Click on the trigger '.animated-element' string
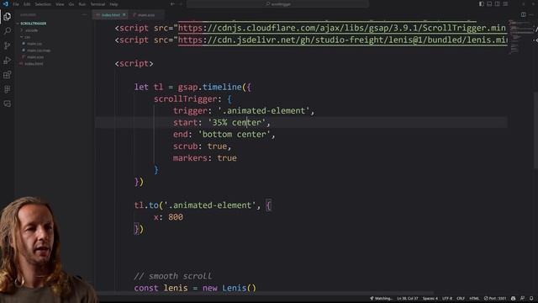The width and height of the screenshot is (538, 303). pos(263,110)
